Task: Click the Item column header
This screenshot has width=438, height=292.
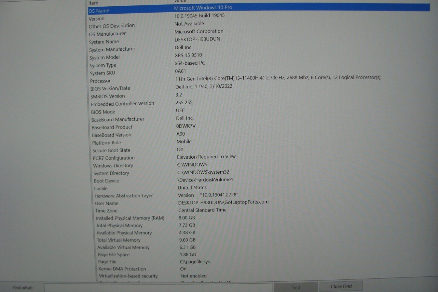Action: pyautogui.click(x=93, y=3)
